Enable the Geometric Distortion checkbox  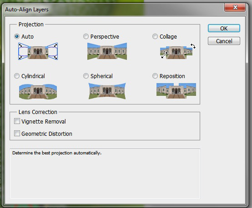[17, 134]
